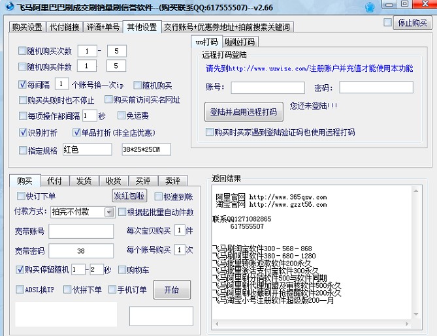Open the 购买设置 tab
This screenshot has width=437, height=336.
(x=27, y=27)
